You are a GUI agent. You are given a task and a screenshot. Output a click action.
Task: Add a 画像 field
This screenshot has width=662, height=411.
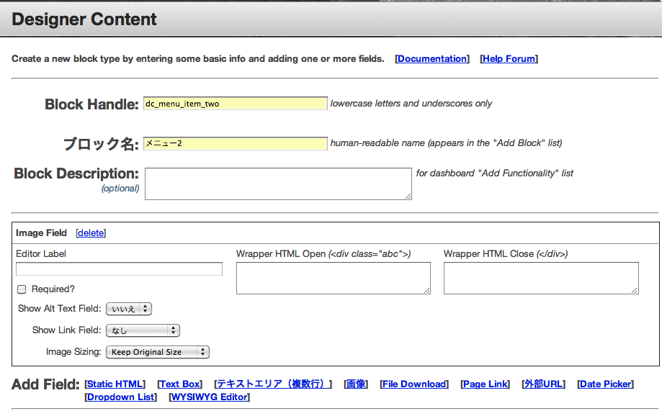356,384
